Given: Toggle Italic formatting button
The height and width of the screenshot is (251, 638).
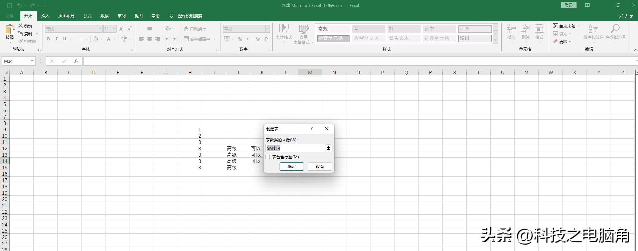Looking at the screenshot, I should [56, 39].
